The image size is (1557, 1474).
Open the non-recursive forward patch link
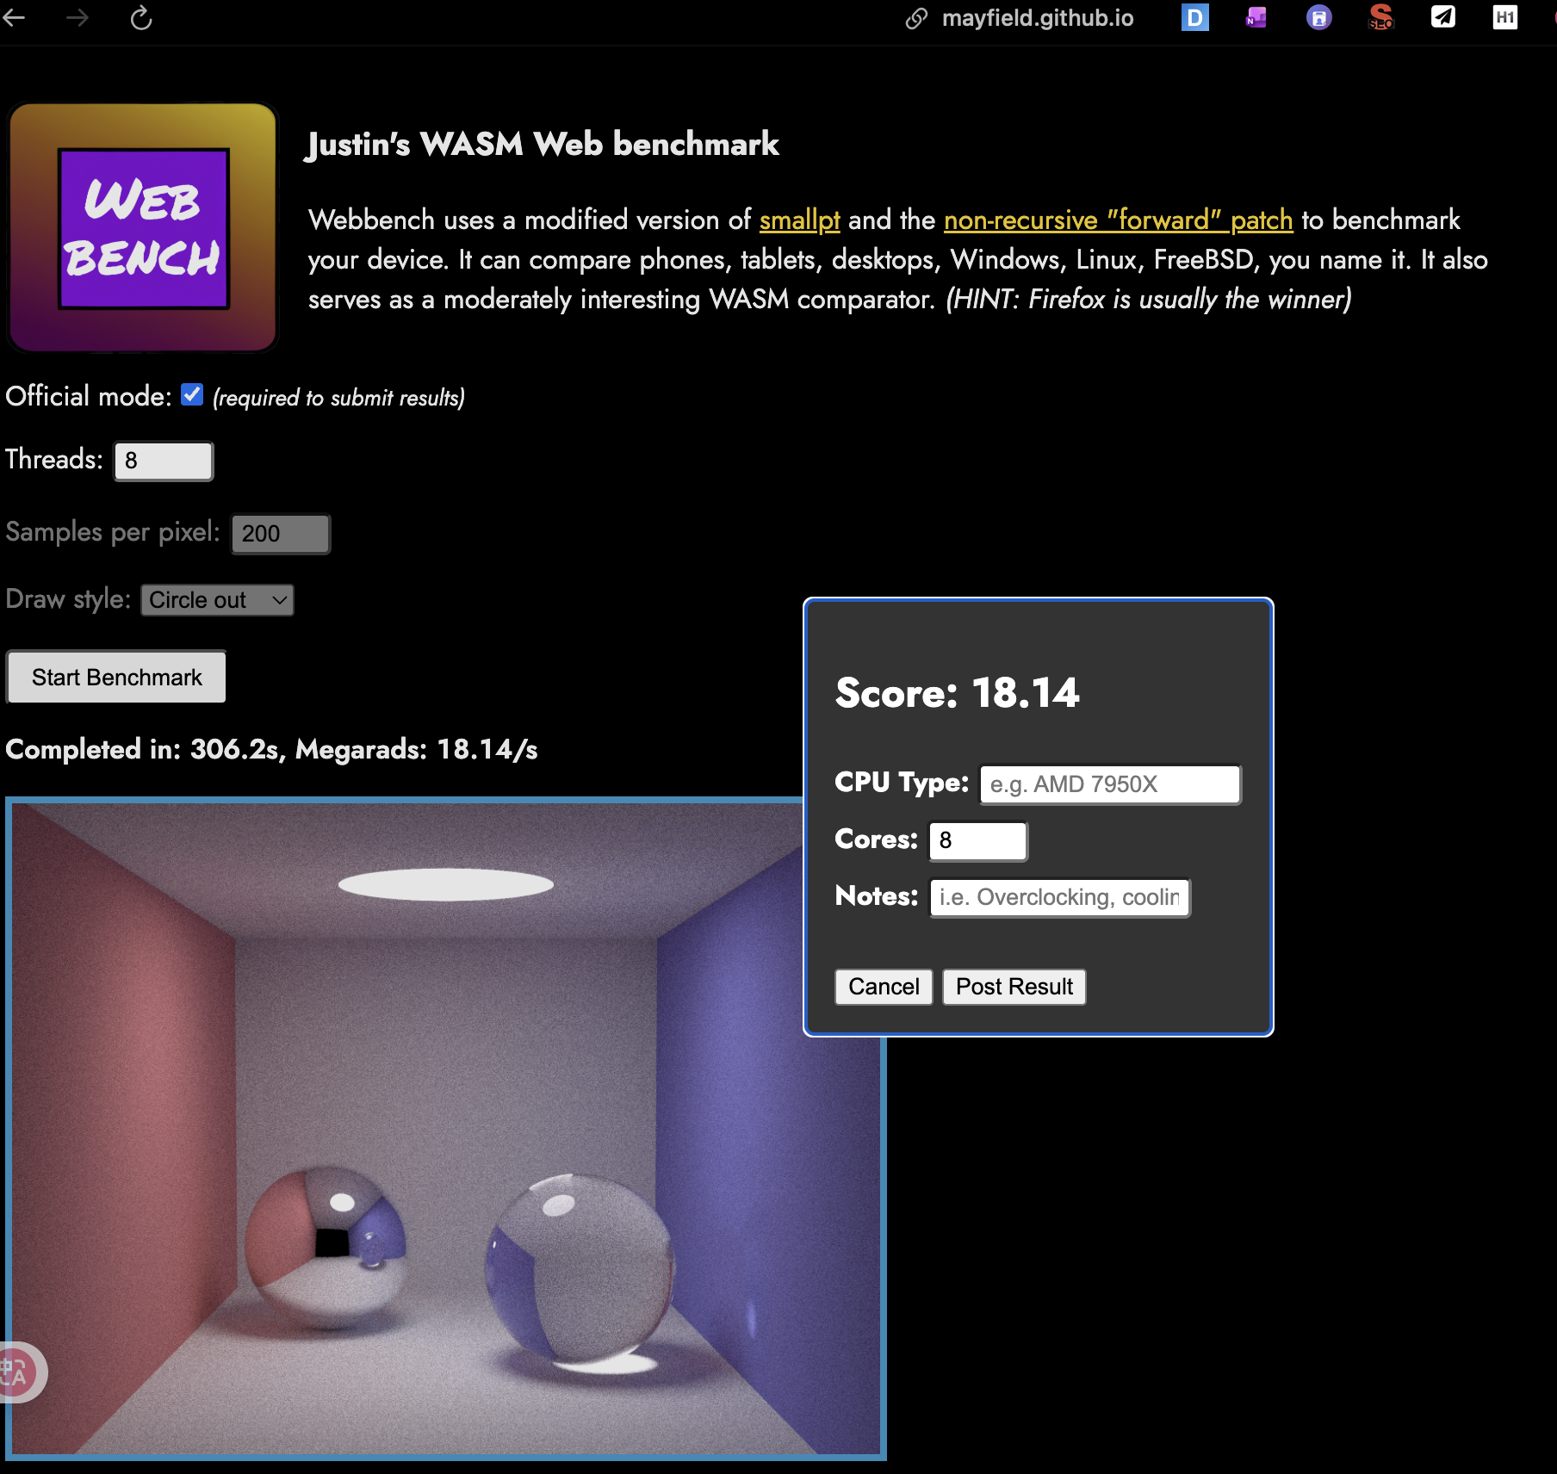click(x=1118, y=220)
